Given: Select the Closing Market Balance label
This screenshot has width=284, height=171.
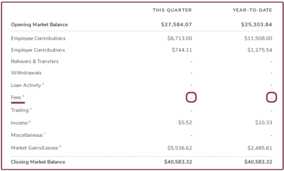Looking at the screenshot, I should tap(38, 162).
